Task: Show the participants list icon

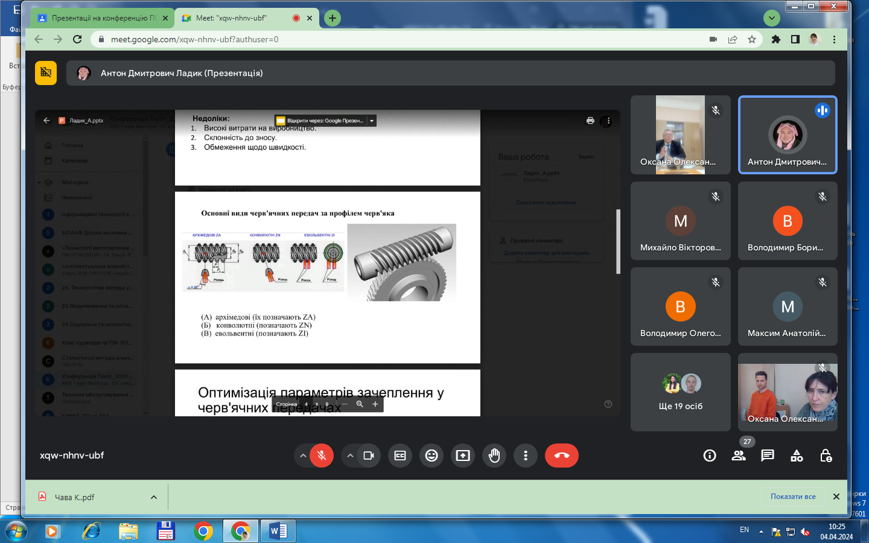Action: click(739, 456)
